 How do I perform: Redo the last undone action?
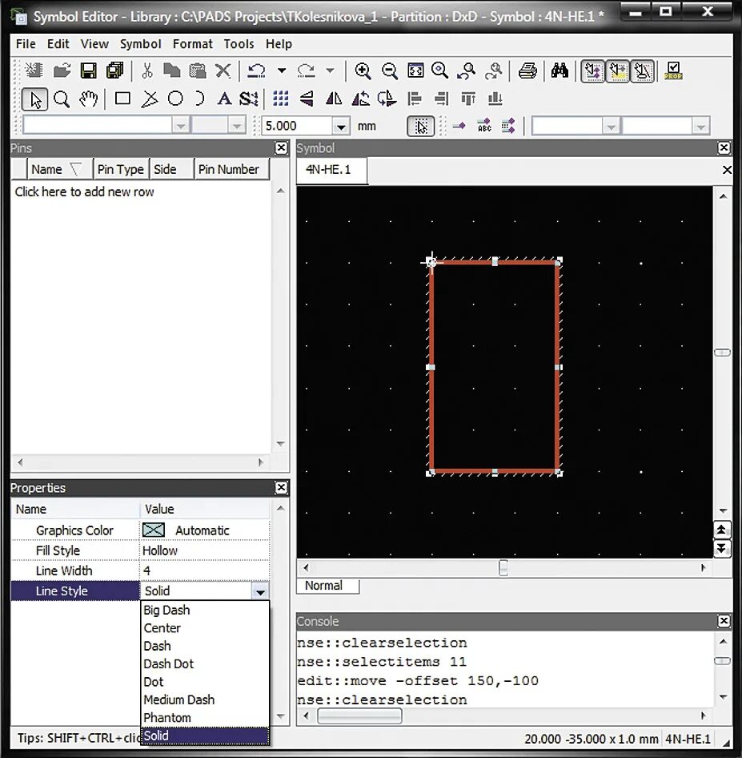(306, 71)
